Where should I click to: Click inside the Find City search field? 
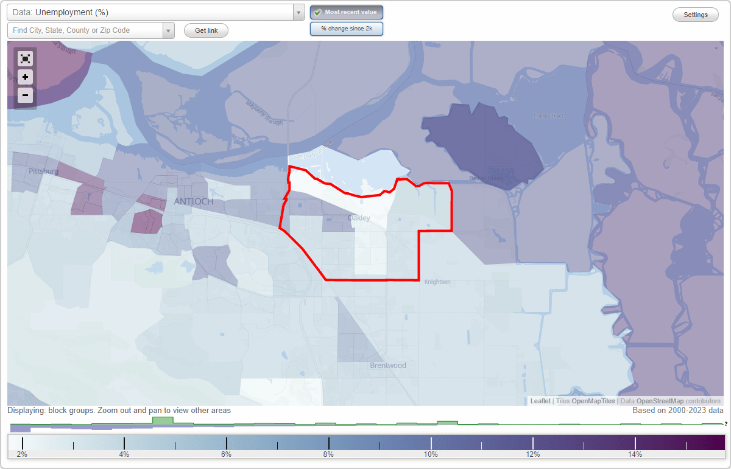(x=85, y=30)
